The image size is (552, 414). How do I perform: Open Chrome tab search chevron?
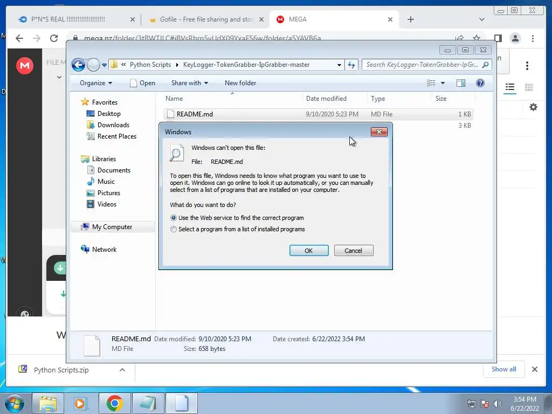tap(482, 19)
